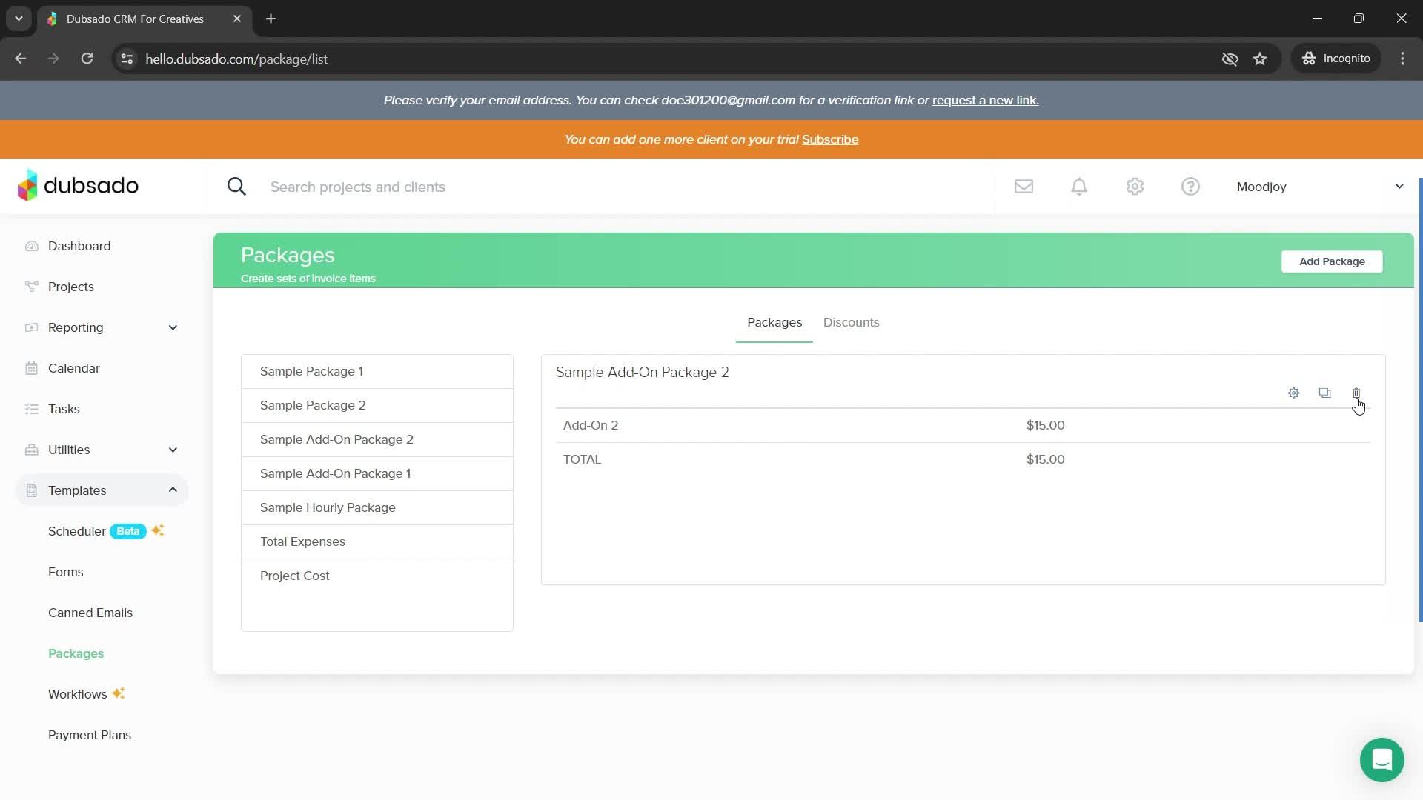Click the TOTAL $15.00 amount
Viewport: 1423px width, 800px height.
point(1045,459)
